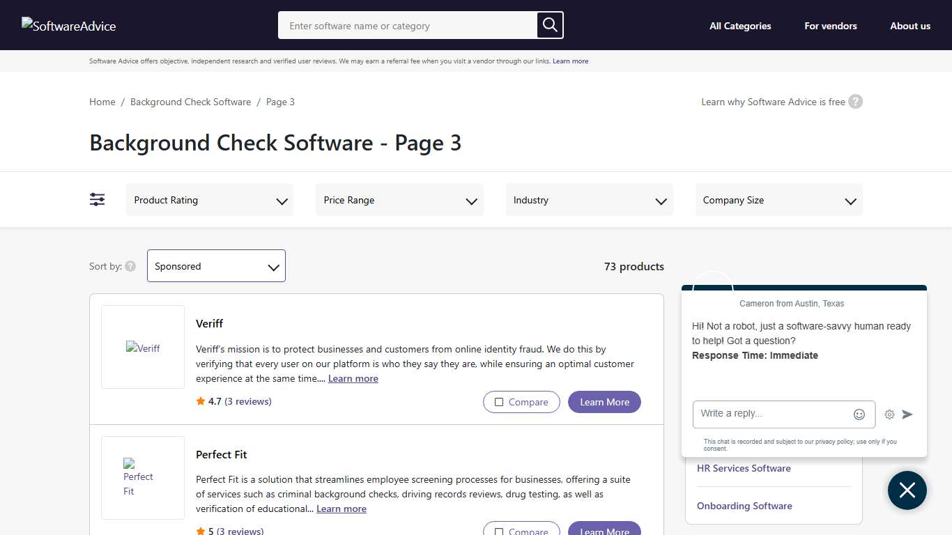This screenshot has width=952, height=535.
Task: Click the SoftwareAdvice logo
Action: pos(68,25)
